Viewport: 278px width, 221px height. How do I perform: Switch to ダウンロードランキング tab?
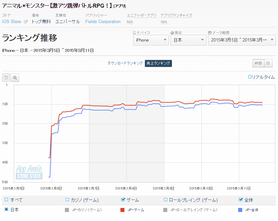tap(125, 63)
